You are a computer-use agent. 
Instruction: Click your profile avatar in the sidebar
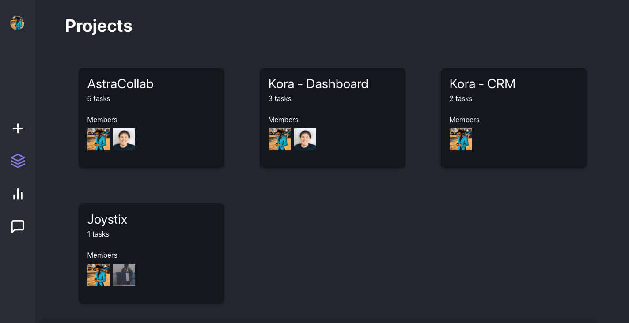(17, 23)
